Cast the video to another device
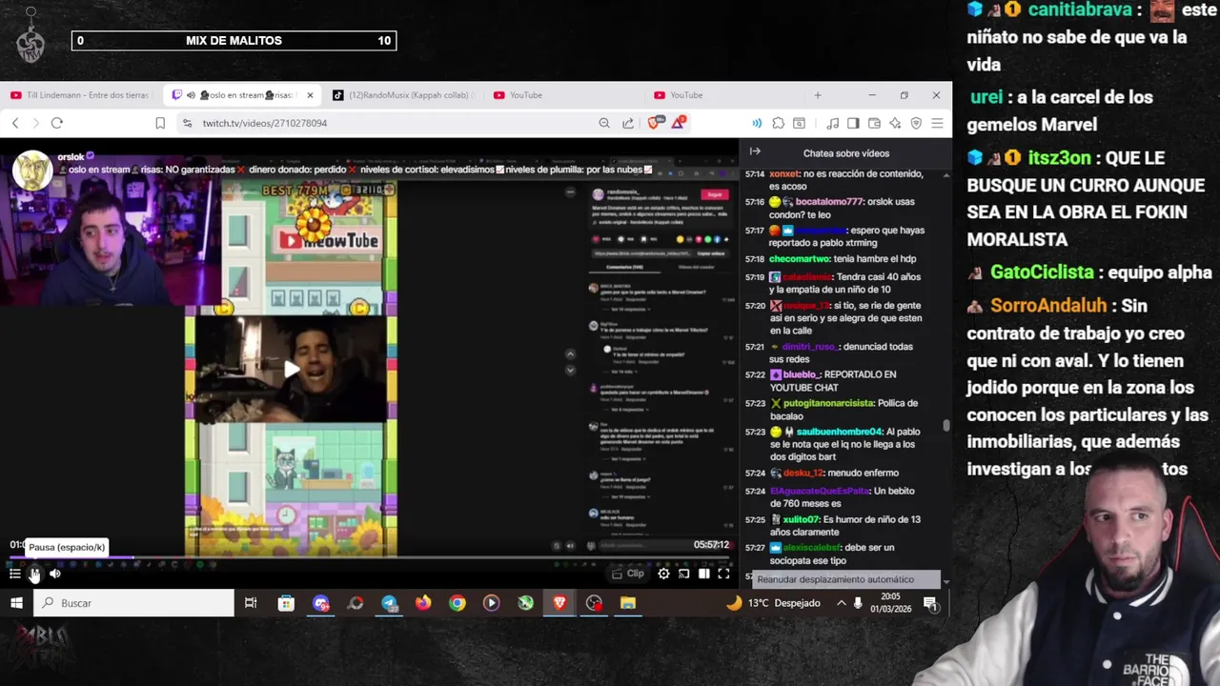This screenshot has width=1220, height=686. (x=683, y=574)
